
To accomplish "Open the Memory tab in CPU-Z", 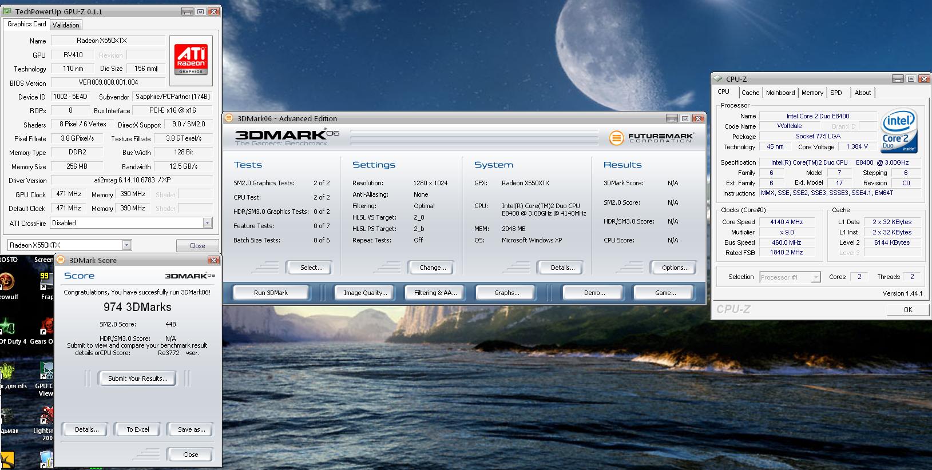I will [812, 93].
